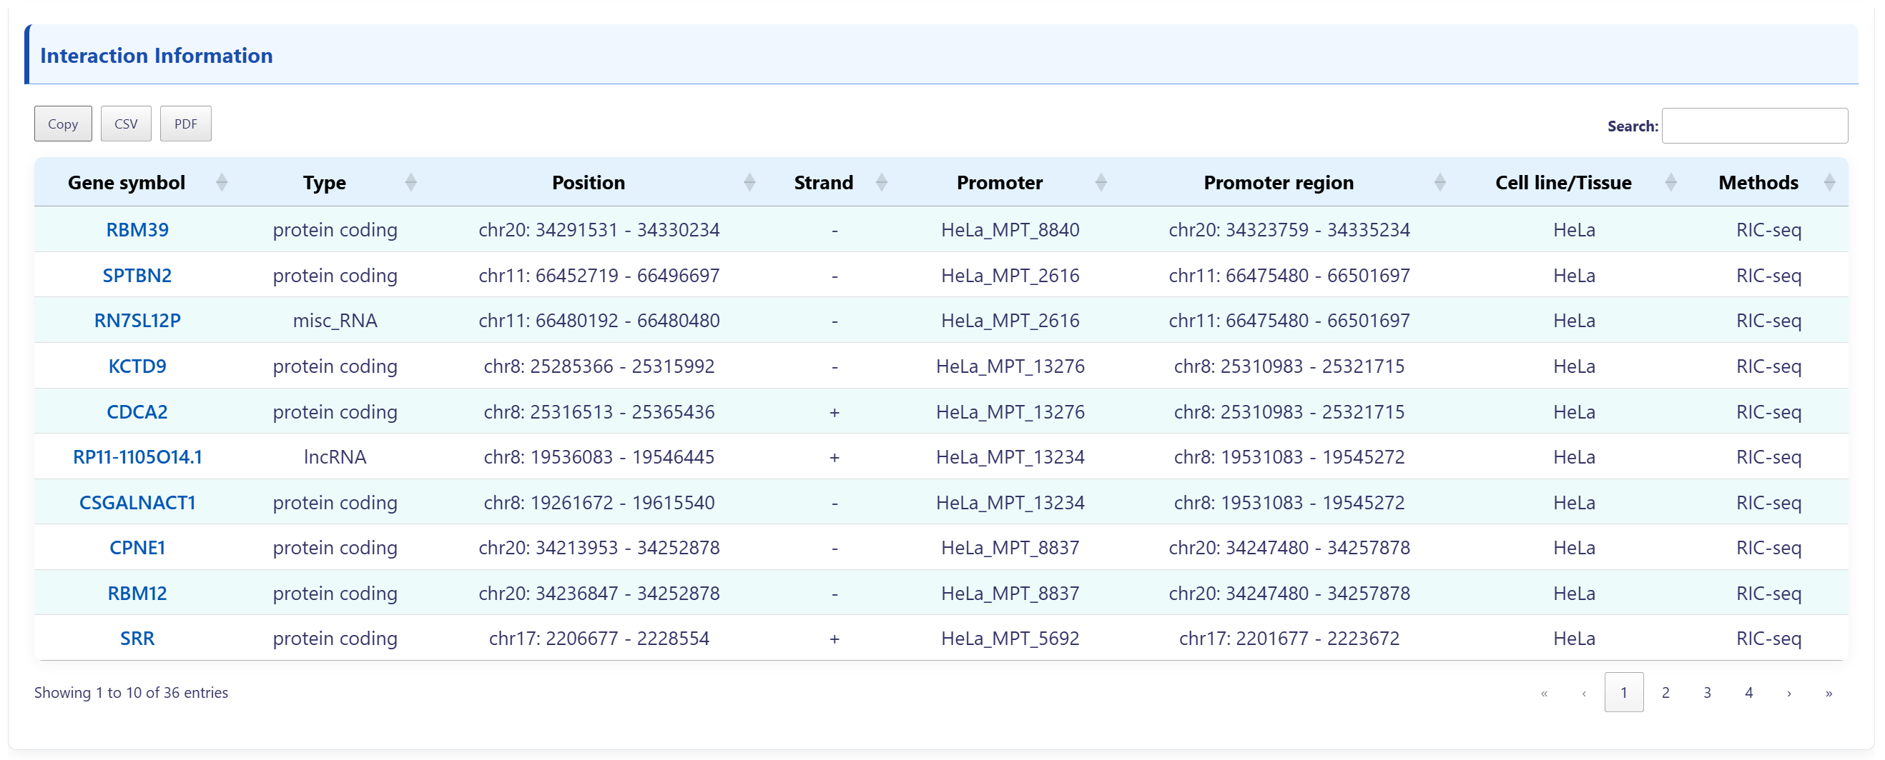Focus the Search input field

pos(1754,126)
